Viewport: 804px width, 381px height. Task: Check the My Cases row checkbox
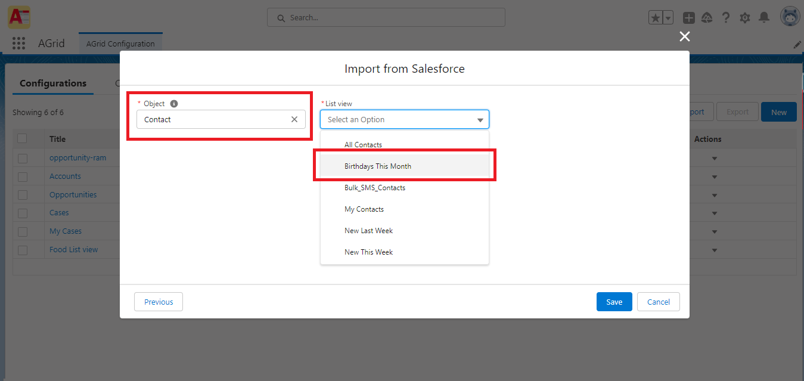point(23,232)
